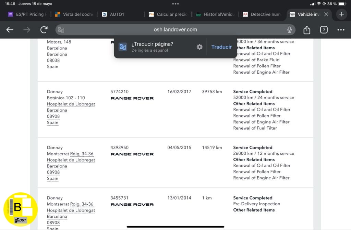This screenshot has width=351, height=230.
Task: Tap the 08038 postal code
Action: (53, 60)
